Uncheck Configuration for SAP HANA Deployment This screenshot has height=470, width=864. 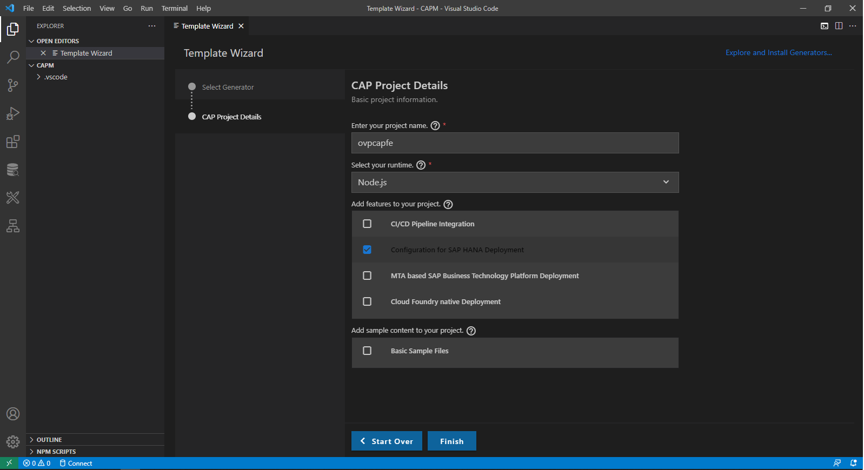tap(367, 250)
